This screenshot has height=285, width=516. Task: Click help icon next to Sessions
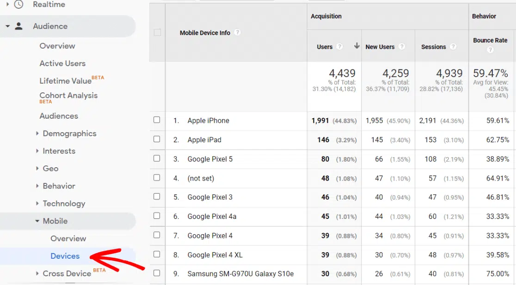[453, 47]
